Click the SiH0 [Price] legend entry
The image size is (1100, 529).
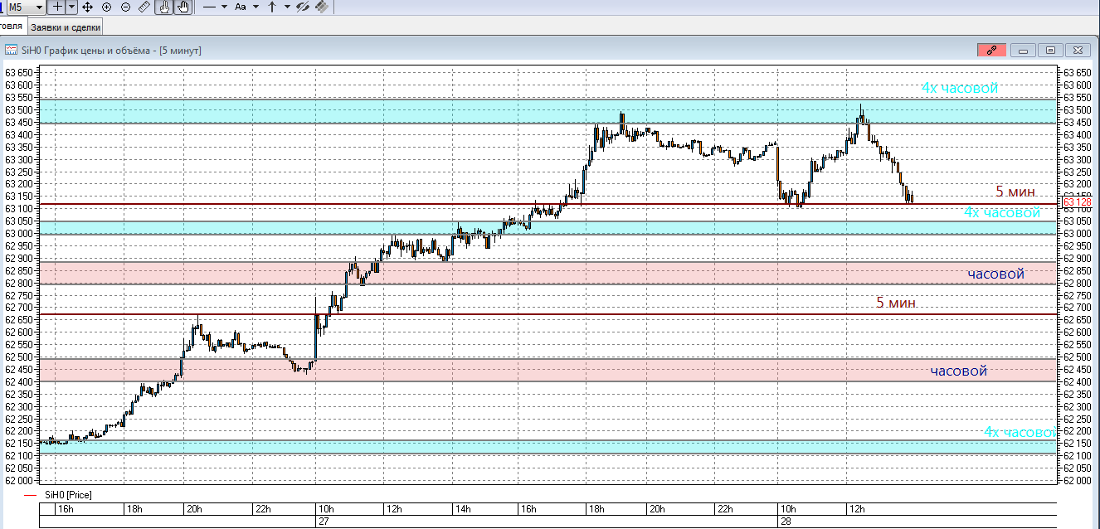68,495
